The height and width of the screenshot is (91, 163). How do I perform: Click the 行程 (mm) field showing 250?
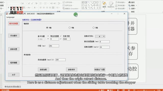[x=54, y=46]
